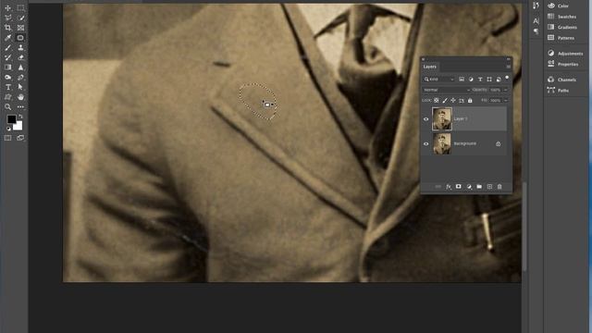Select the Zoom tool

(x=7, y=107)
